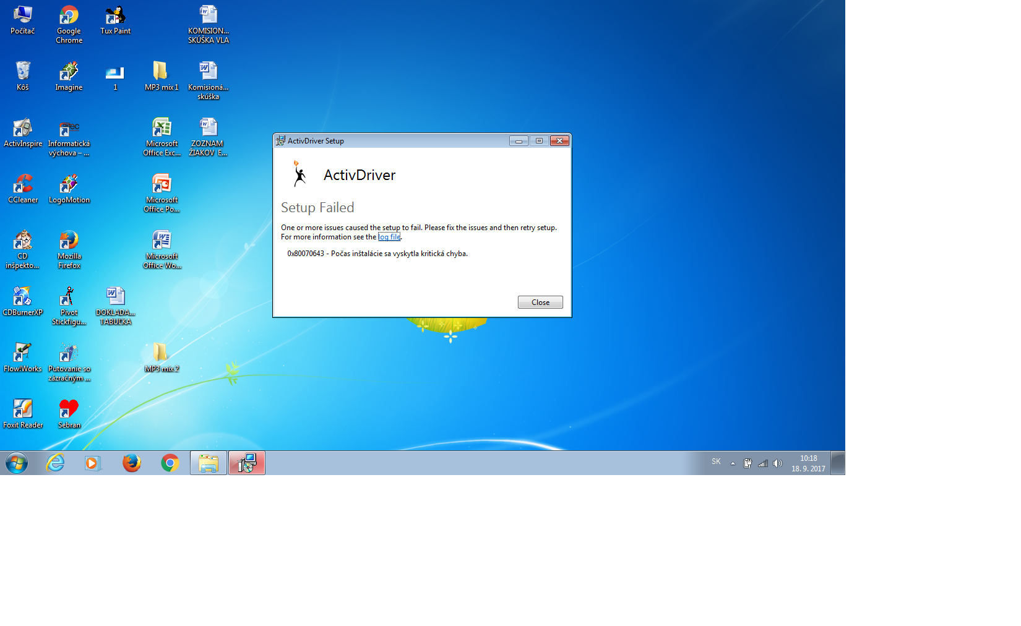This screenshot has height=626, width=1021.
Task: Select the Imagine desktop shortcut
Action: point(69,76)
